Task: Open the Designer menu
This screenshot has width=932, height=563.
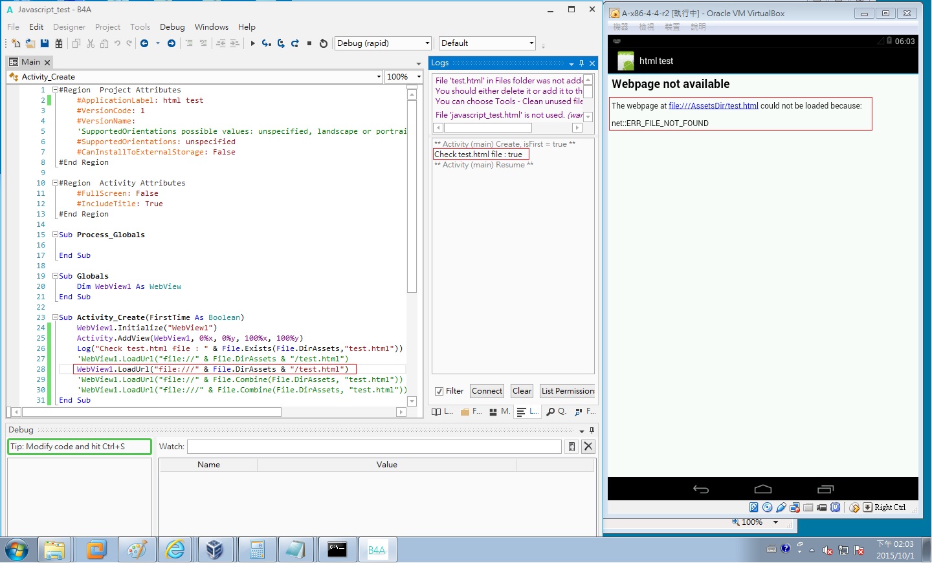Action: [69, 27]
